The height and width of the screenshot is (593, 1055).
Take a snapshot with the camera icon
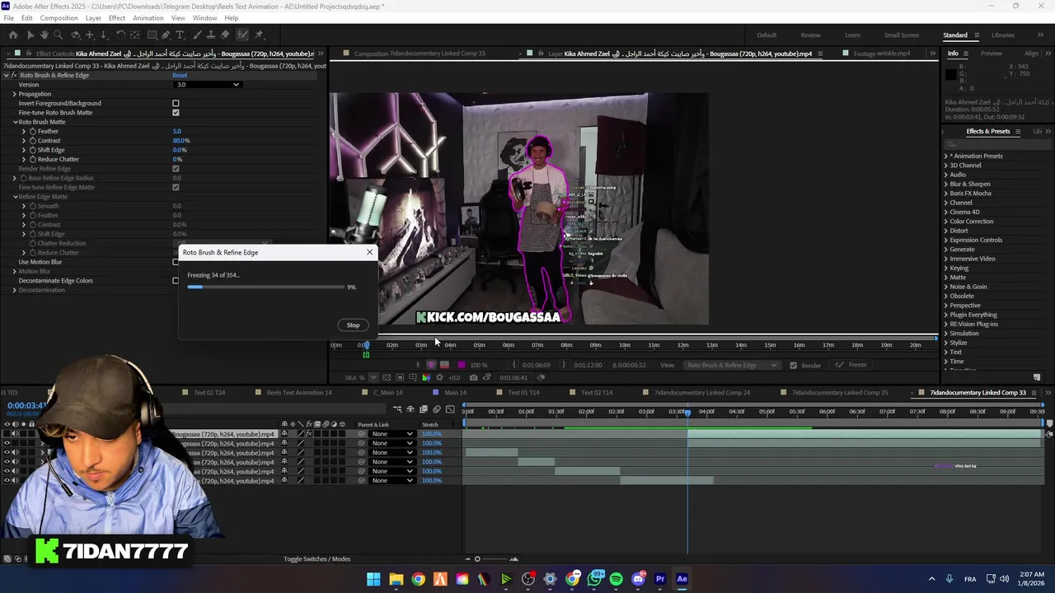point(474,378)
